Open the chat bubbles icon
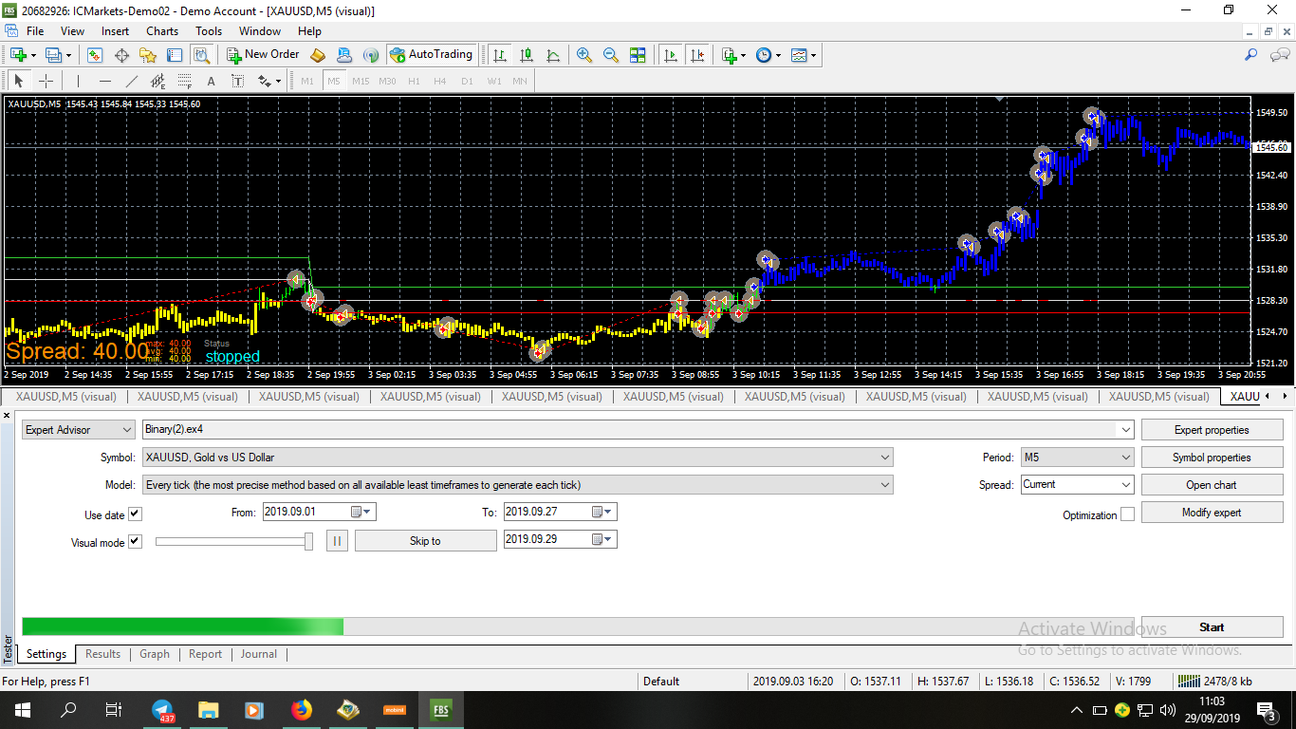Screen dimensions: 1296x729 tap(1278, 55)
